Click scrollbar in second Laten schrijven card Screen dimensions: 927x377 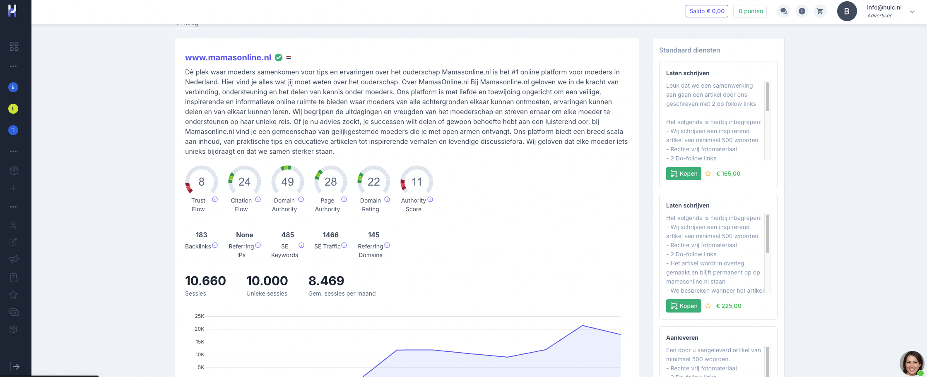tap(767, 234)
